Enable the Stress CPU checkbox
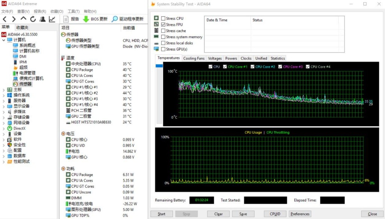 coord(163,18)
